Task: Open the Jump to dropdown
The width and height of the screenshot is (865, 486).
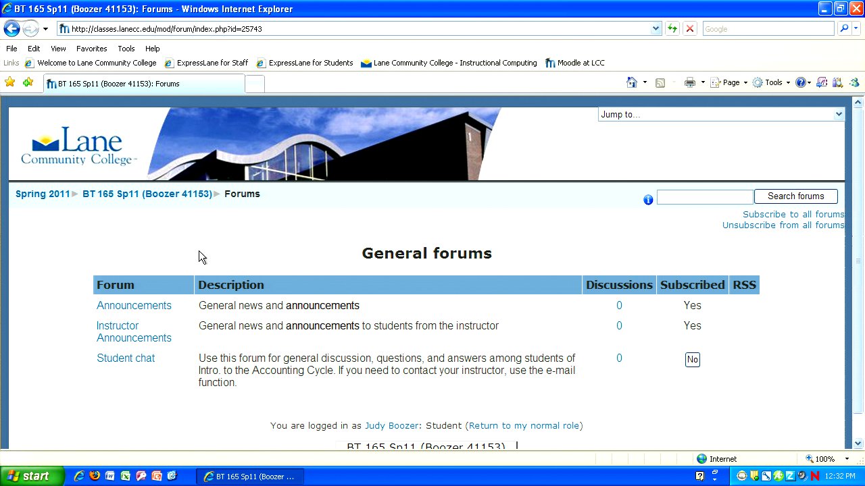Action: click(x=720, y=115)
